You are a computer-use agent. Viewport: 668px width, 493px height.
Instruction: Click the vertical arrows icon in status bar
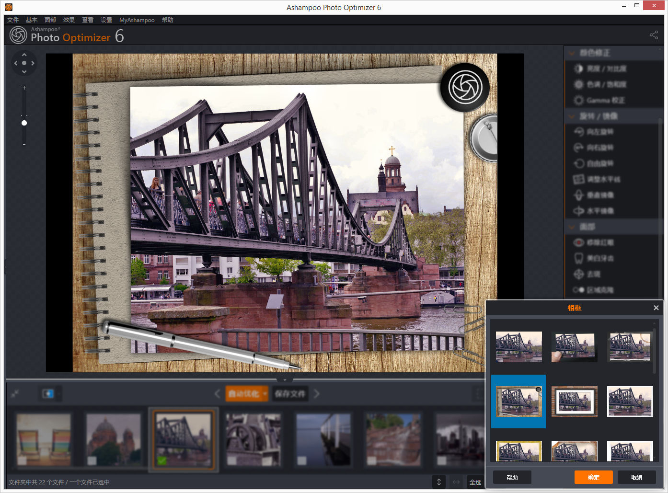coord(438,482)
